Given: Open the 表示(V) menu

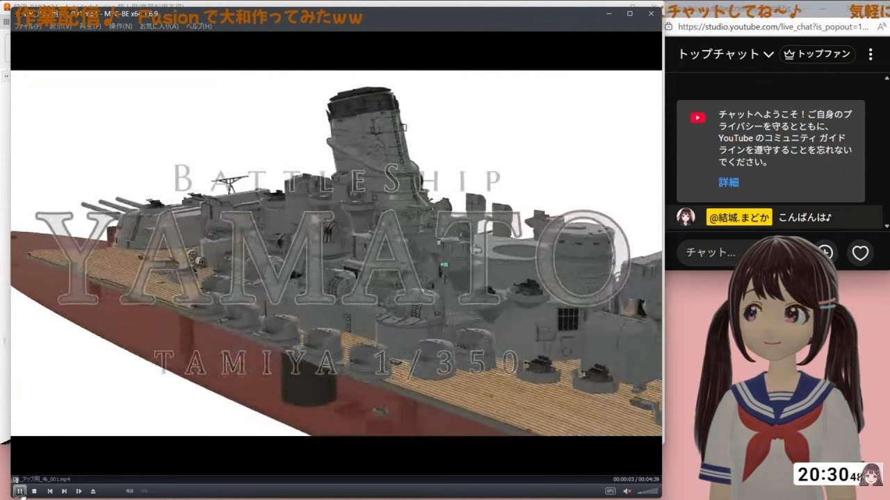Looking at the screenshot, I should [59, 26].
